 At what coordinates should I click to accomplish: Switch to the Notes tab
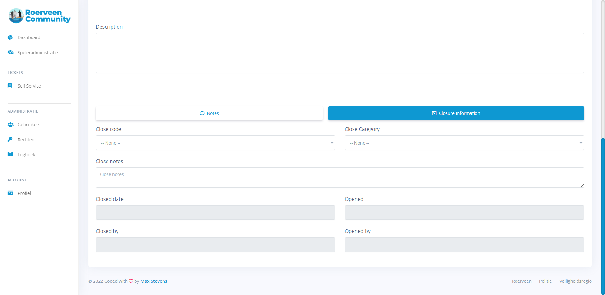[x=209, y=113]
